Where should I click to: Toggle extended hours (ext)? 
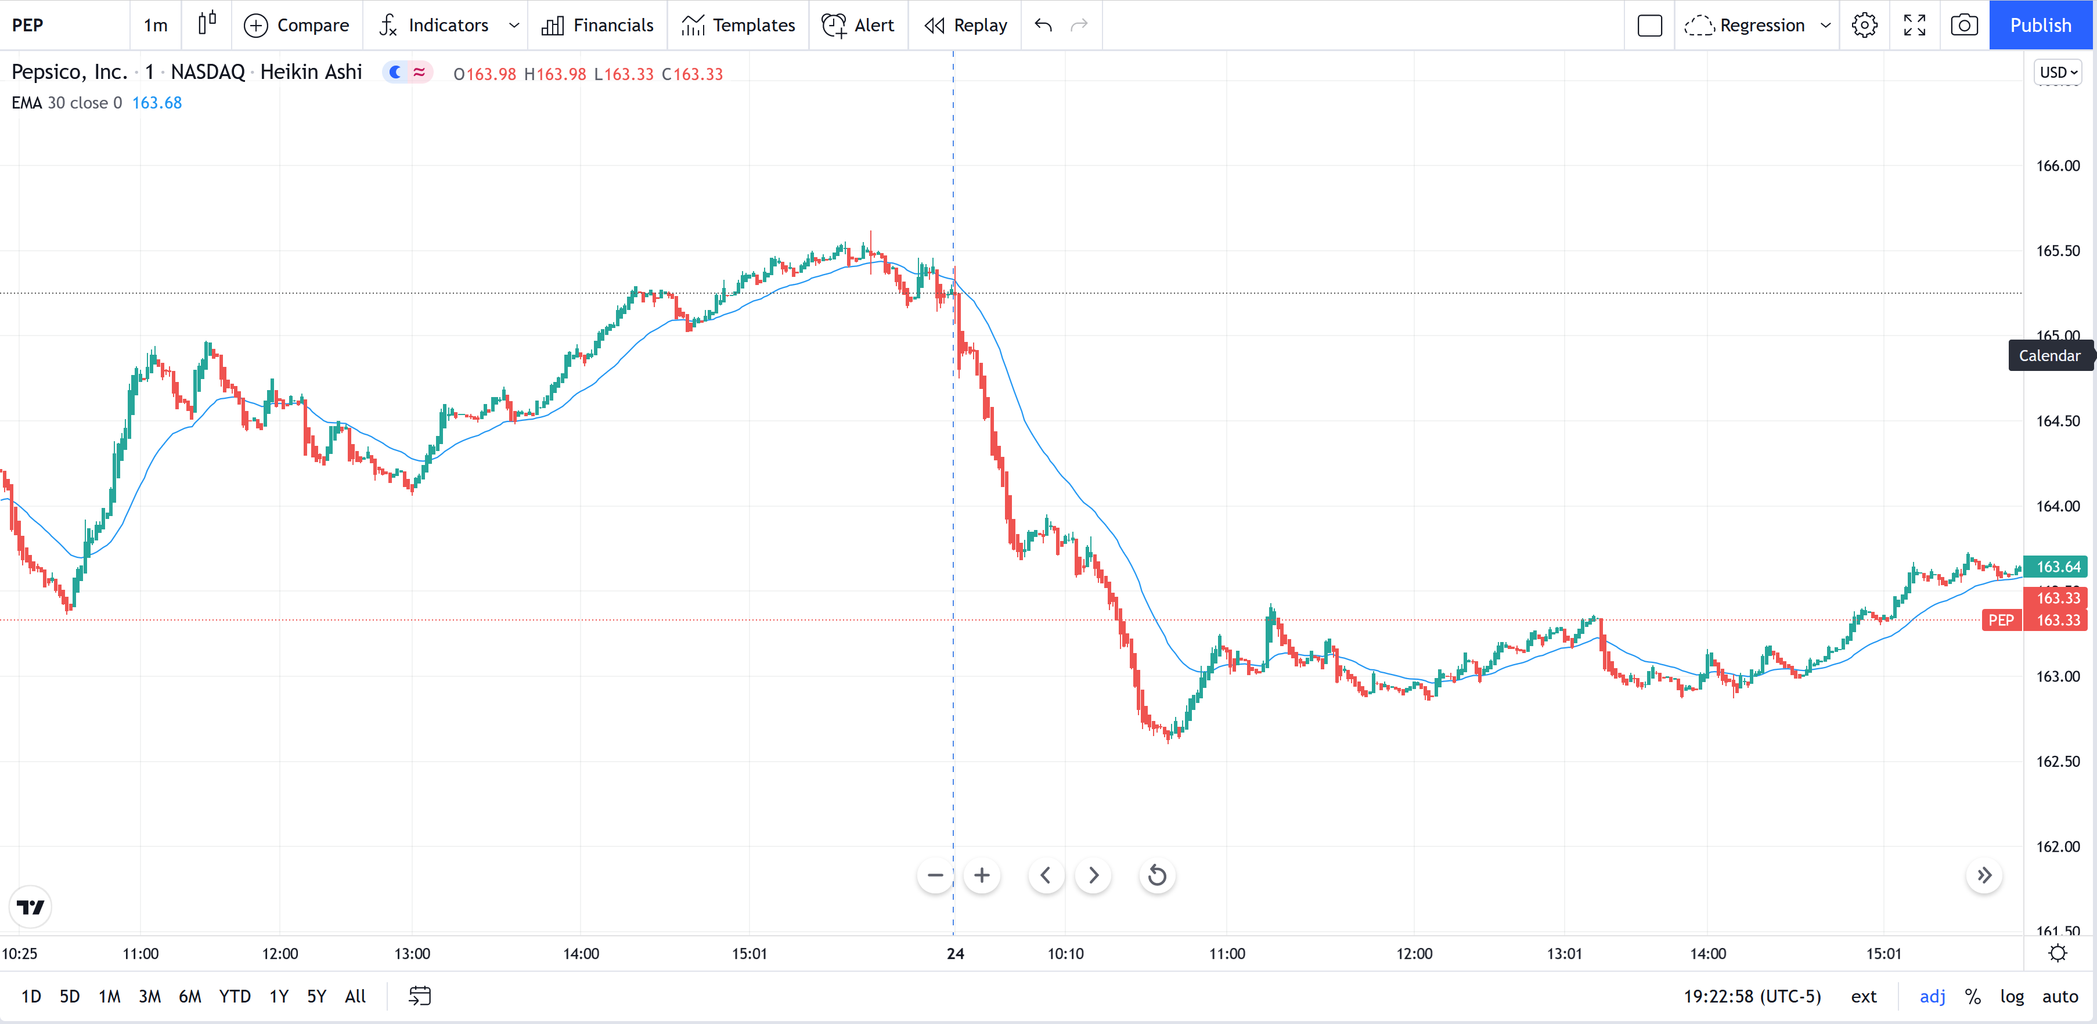(1864, 996)
